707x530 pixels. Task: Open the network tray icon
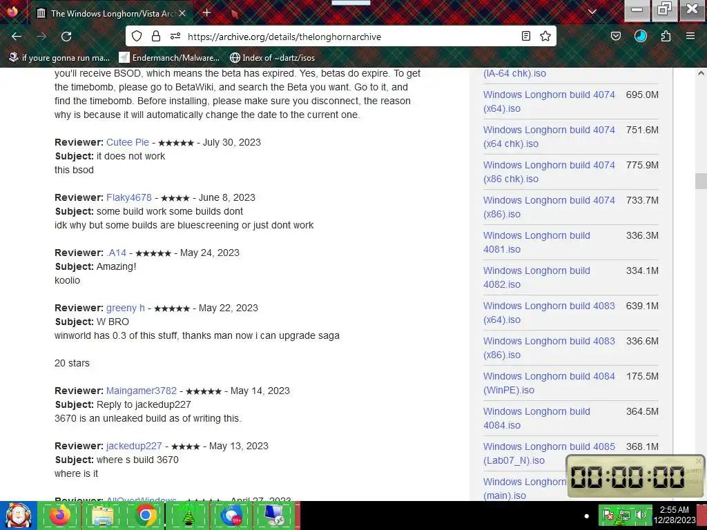tap(624, 516)
